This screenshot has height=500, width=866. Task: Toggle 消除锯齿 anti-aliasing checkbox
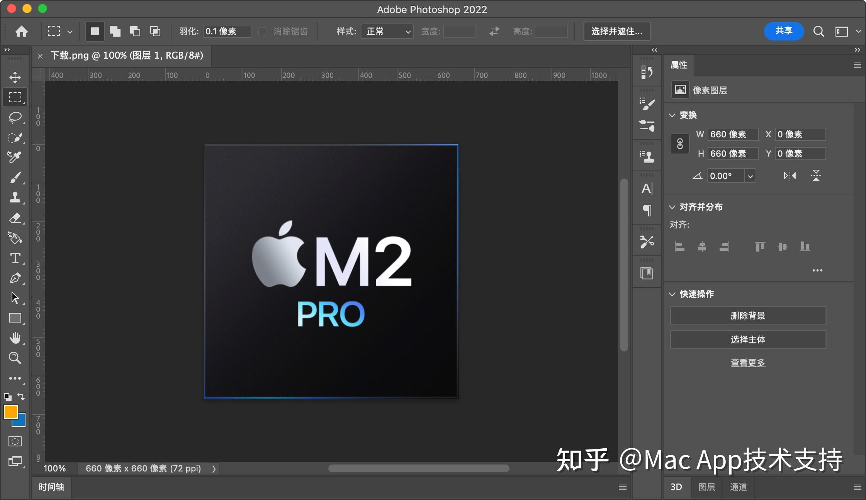tap(262, 31)
